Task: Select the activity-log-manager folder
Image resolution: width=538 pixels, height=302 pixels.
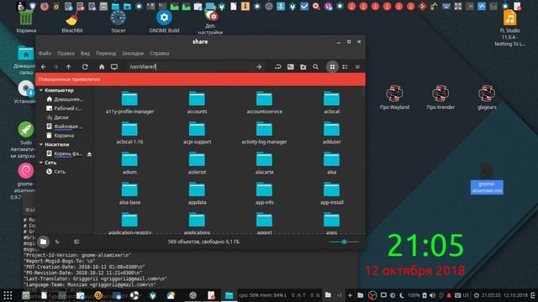Action: click(x=264, y=133)
